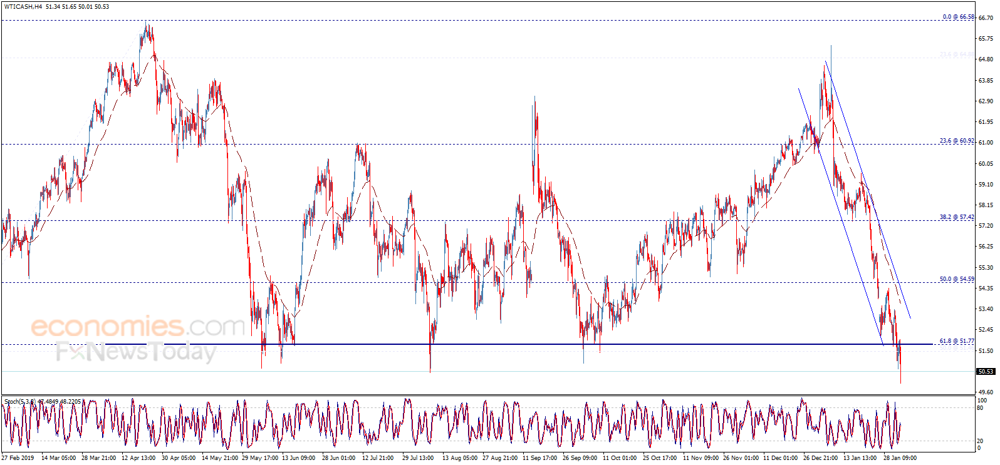Viewport: 1000px width, 465px height.
Task: Select the 28 Jan 09:00 date label
Action: tap(900, 458)
